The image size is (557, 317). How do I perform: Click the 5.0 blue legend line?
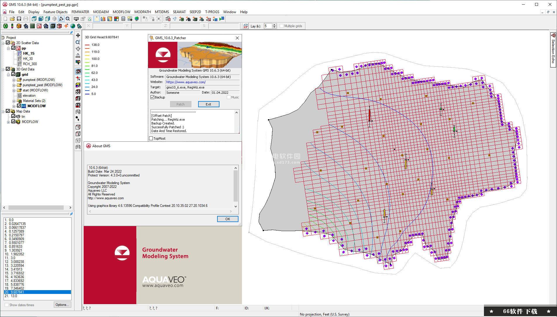(87, 94)
